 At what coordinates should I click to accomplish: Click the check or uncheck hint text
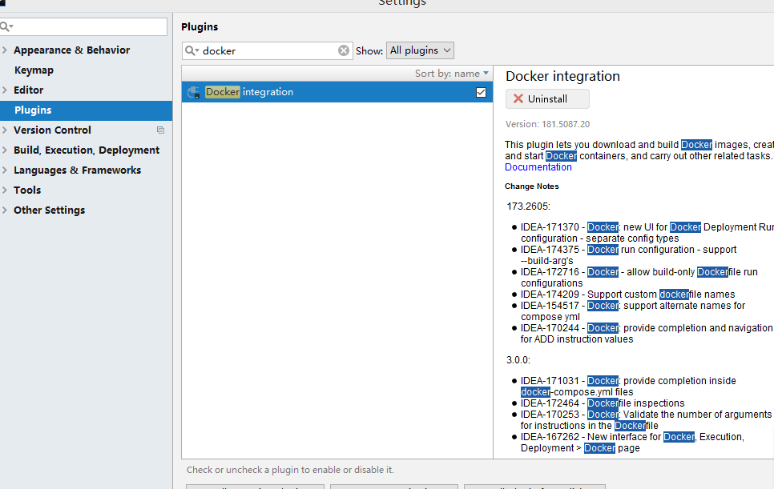click(x=290, y=470)
